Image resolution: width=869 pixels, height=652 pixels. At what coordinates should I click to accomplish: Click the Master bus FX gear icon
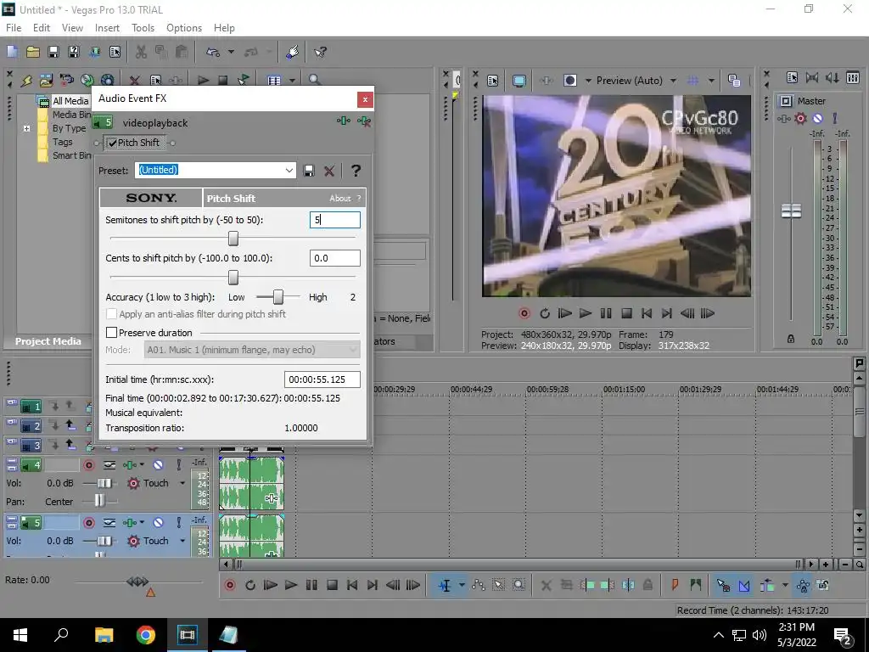click(x=800, y=118)
